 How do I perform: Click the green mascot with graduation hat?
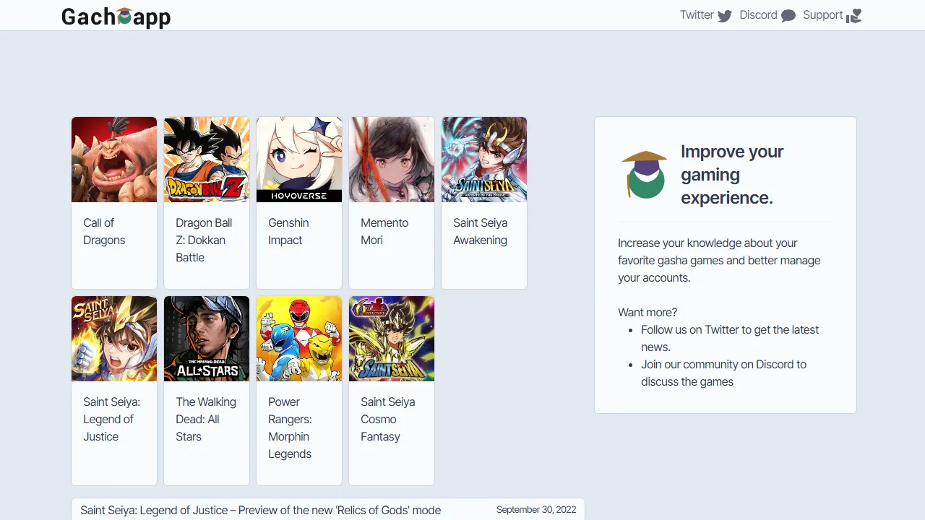pyautogui.click(x=645, y=175)
